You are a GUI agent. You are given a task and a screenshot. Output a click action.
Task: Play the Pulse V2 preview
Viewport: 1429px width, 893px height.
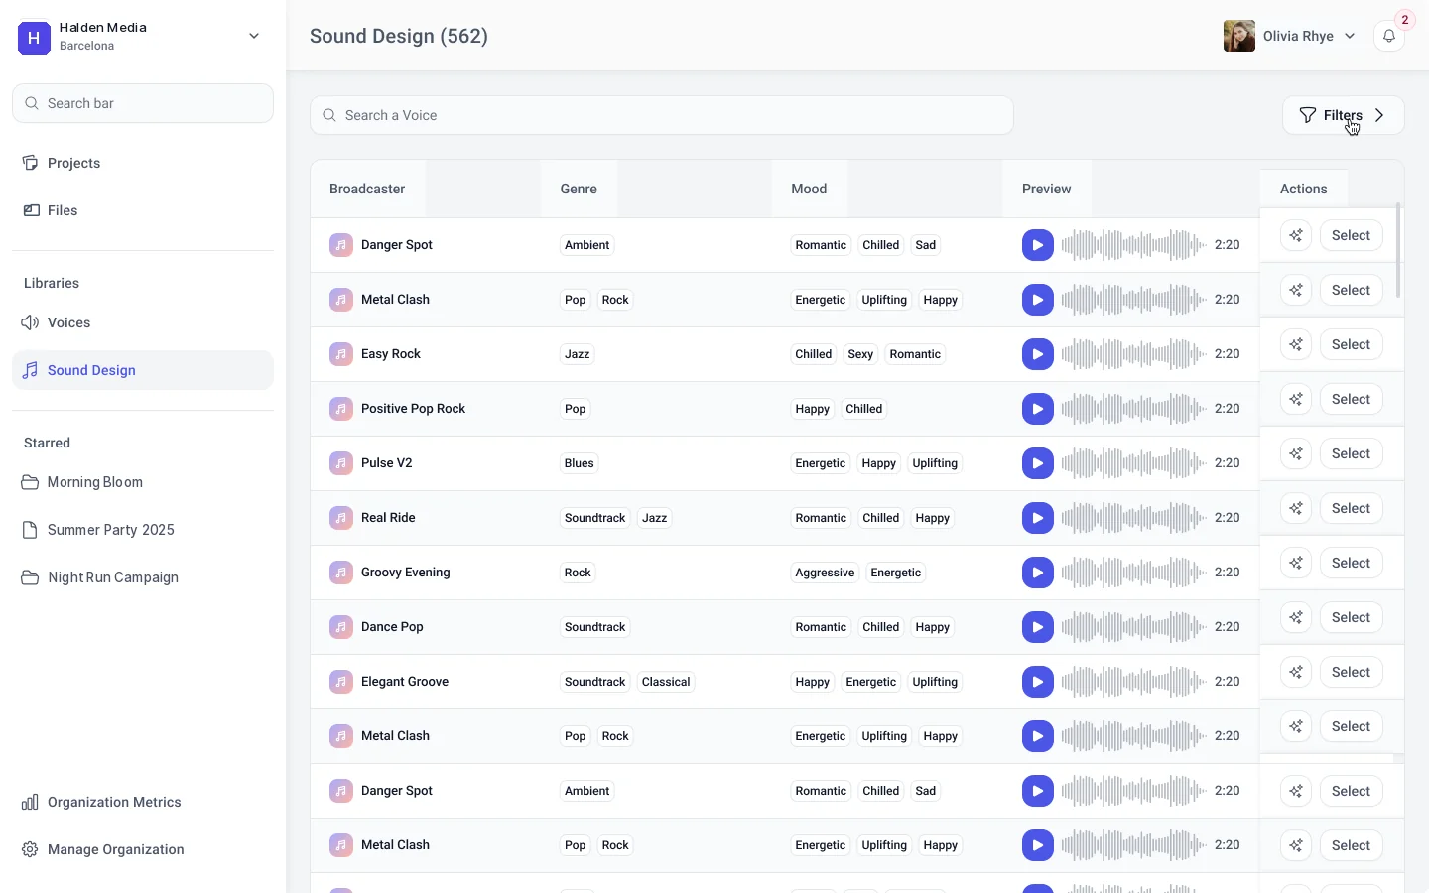click(1037, 463)
